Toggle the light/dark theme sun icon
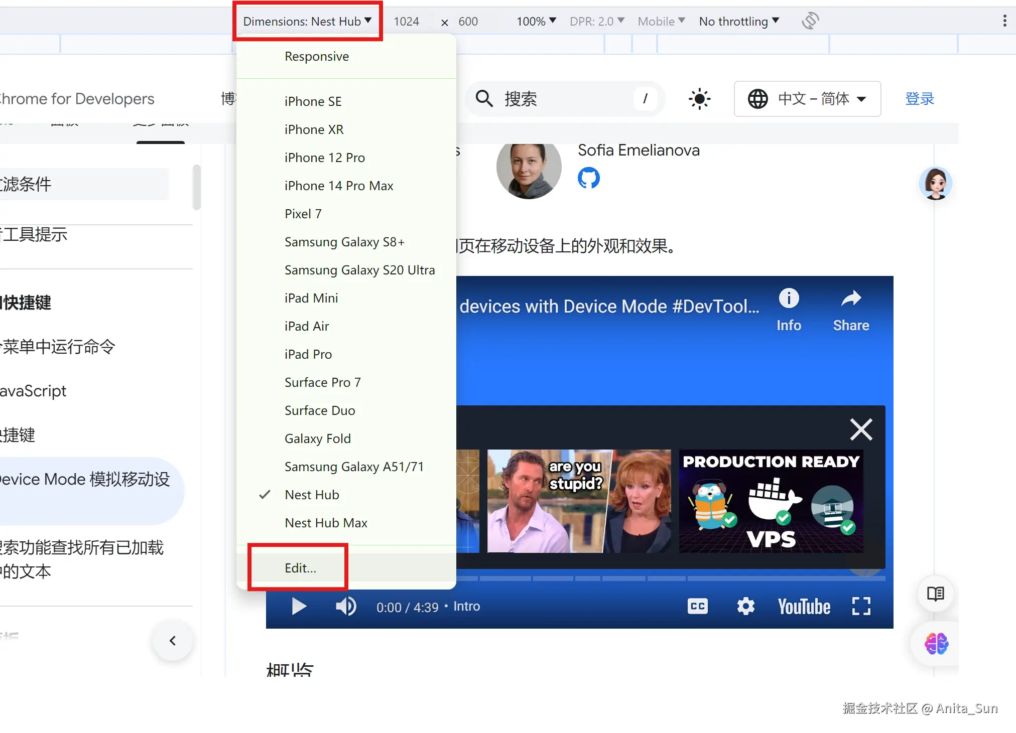1016x733 pixels. (x=699, y=99)
